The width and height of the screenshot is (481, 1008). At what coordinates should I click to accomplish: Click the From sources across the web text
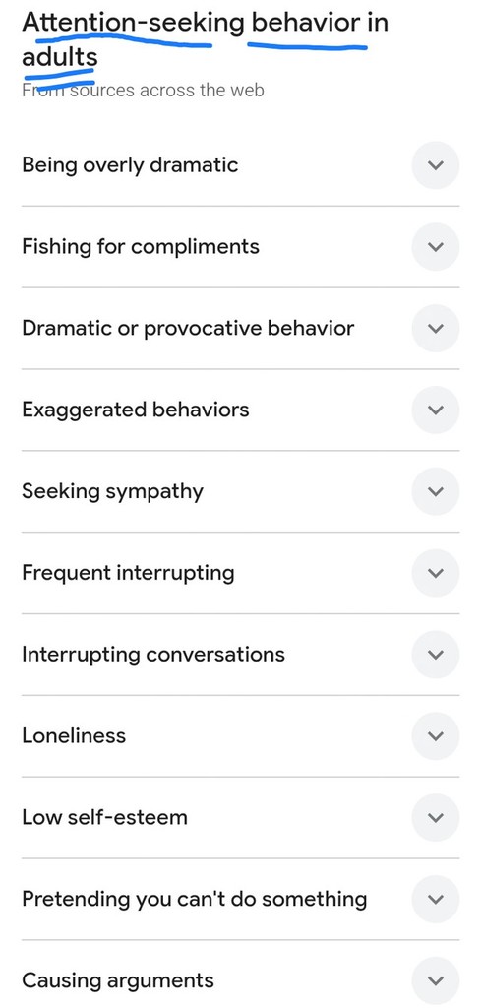(143, 90)
